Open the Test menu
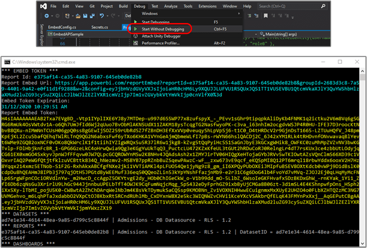367x248 pixels. point(155,6)
